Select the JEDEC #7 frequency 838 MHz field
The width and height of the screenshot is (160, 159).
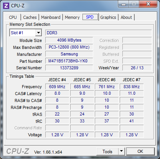[x=132, y=87]
